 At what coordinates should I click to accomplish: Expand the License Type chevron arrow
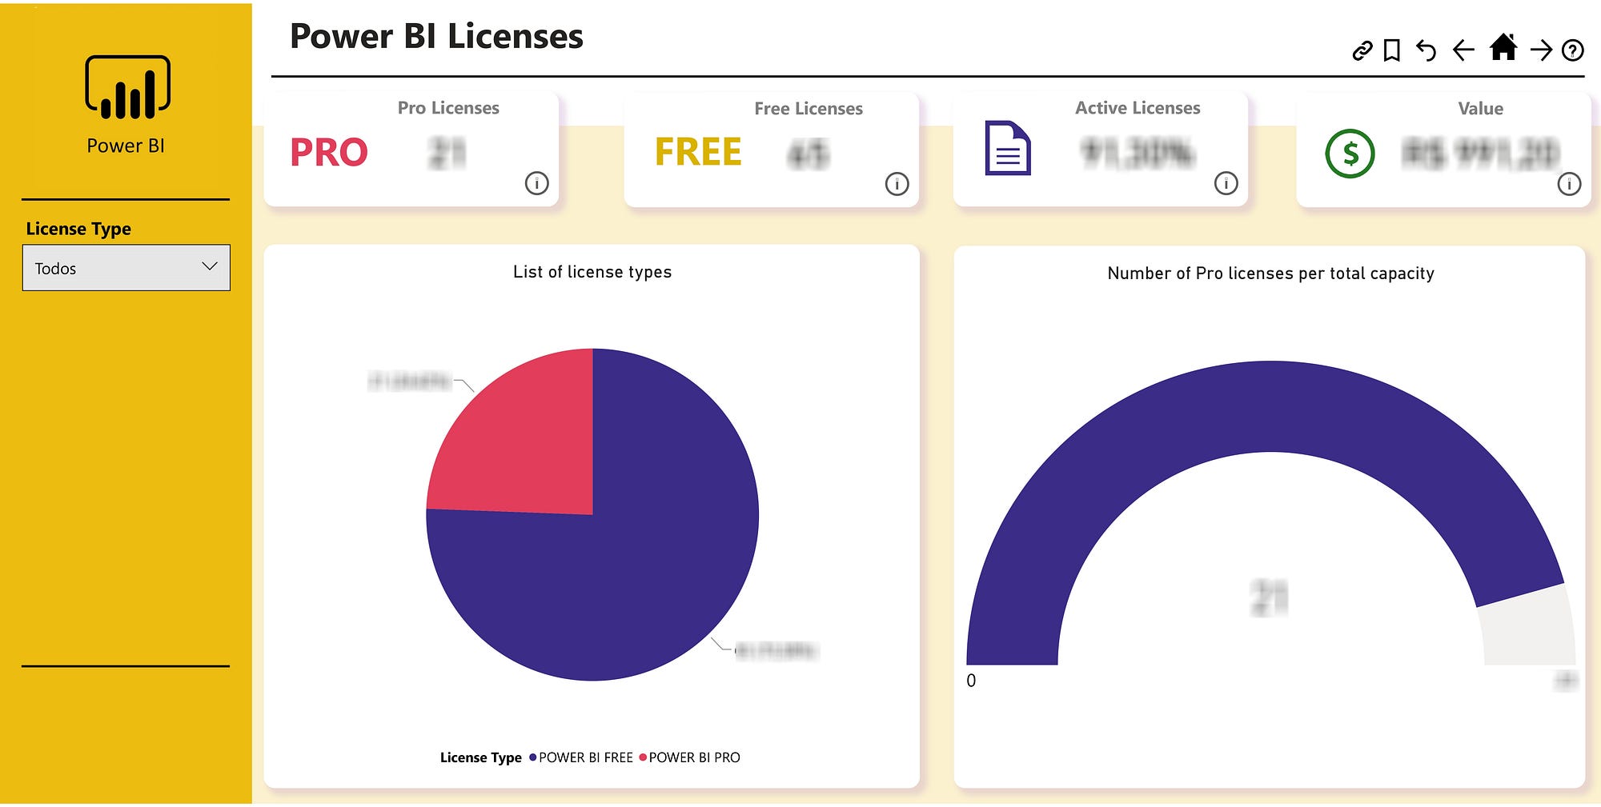click(210, 266)
